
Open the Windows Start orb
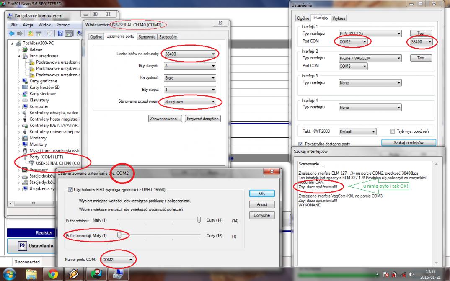click(x=10, y=274)
